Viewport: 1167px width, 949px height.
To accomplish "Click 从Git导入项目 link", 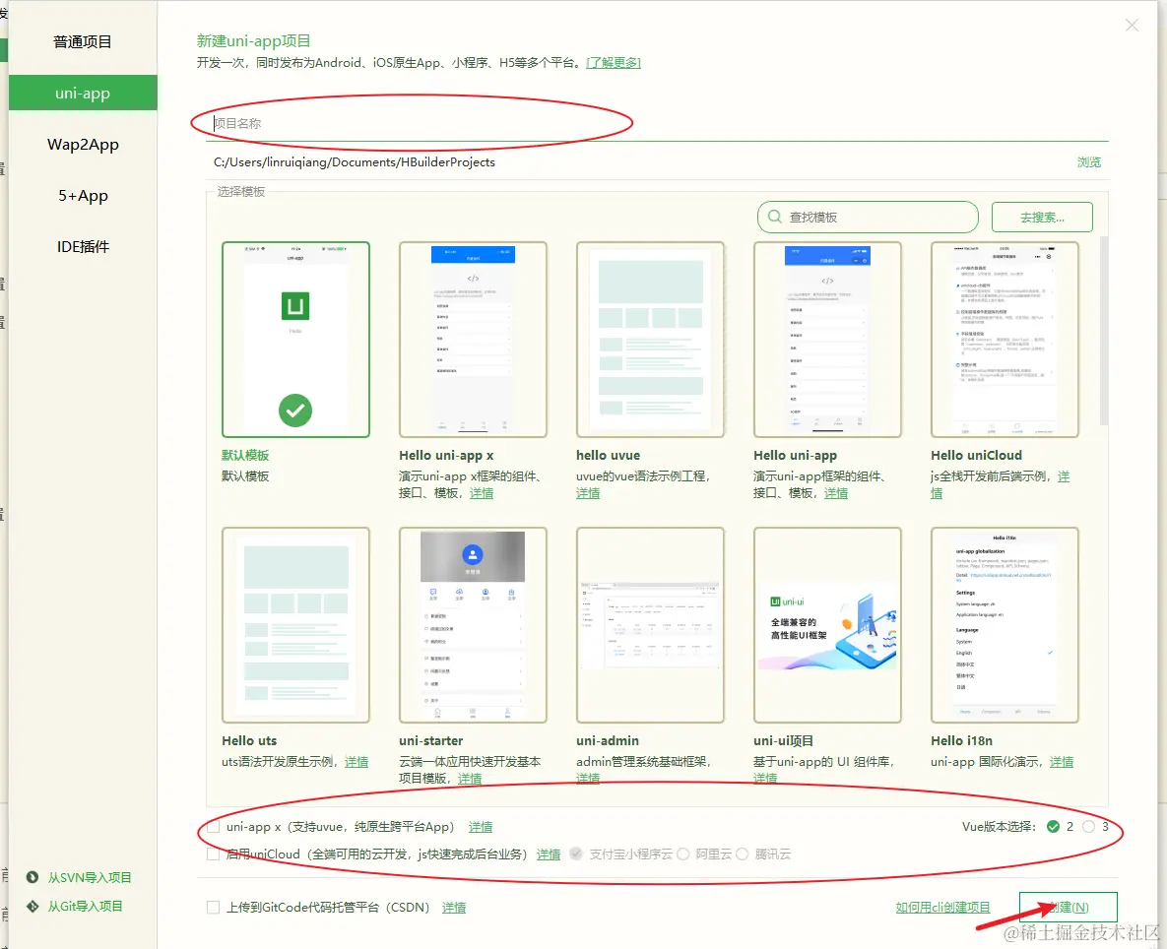I will point(85,906).
